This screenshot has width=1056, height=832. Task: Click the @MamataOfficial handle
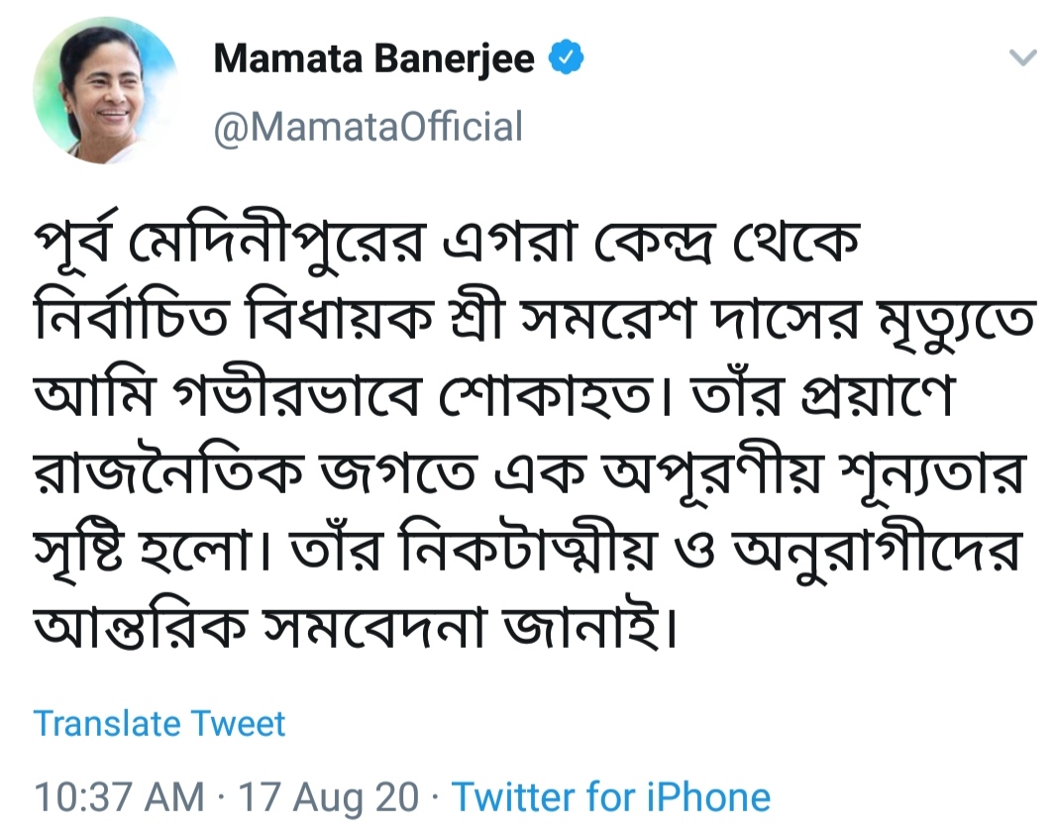(x=368, y=127)
